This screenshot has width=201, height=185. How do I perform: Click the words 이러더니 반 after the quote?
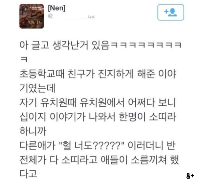click(x=151, y=146)
